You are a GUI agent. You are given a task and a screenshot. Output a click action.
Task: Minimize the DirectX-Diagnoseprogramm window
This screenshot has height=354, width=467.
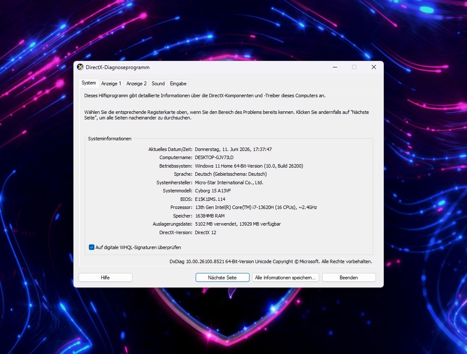(335, 67)
